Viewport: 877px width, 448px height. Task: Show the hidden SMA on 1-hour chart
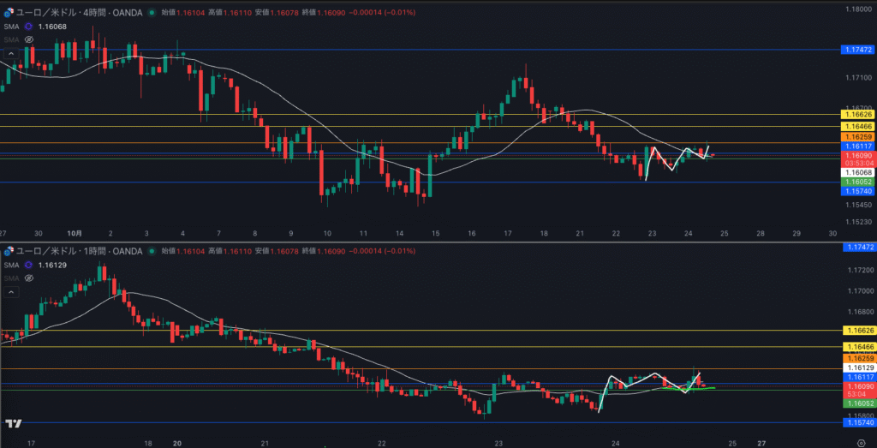point(28,278)
